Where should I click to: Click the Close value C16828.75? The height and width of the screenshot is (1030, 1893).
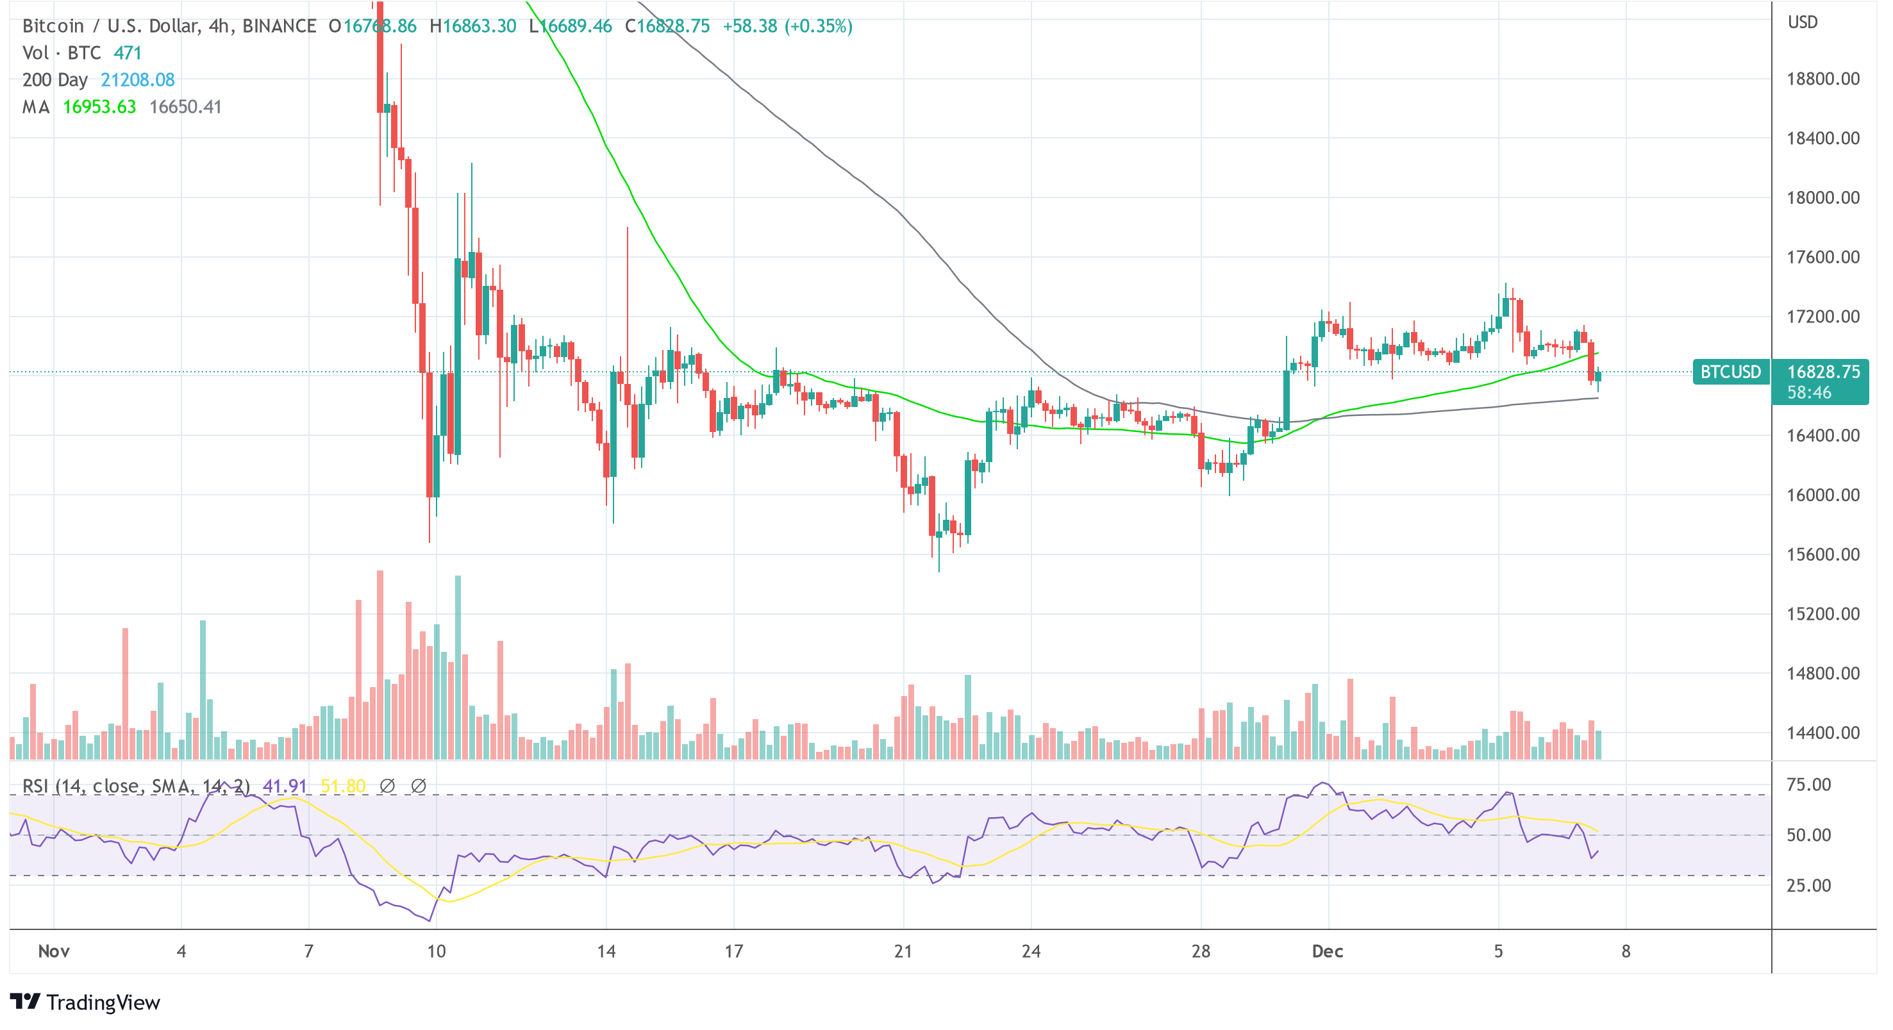(x=667, y=26)
